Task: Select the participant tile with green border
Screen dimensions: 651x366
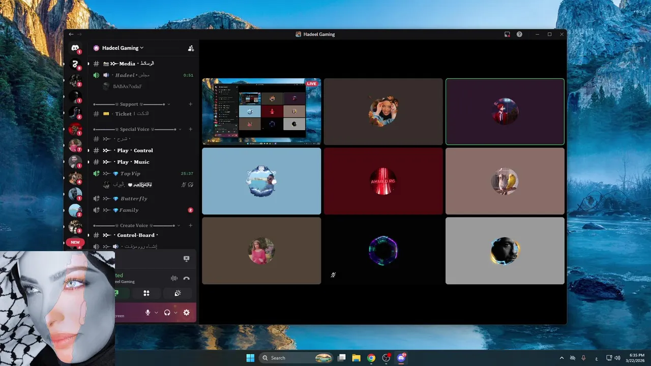Action: pos(505,111)
